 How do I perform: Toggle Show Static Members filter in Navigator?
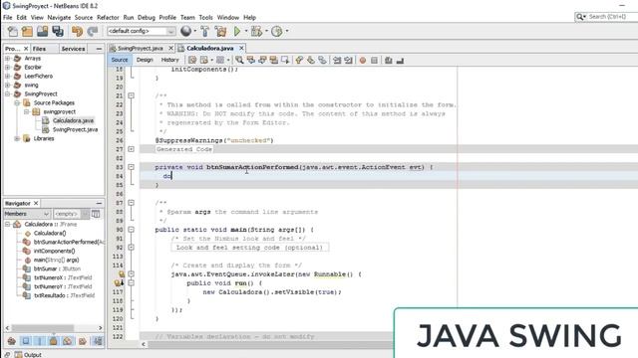tap(40, 341)
